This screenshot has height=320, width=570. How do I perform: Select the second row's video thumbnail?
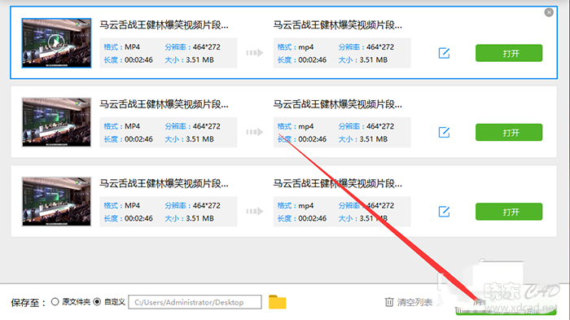pos(56,122)
